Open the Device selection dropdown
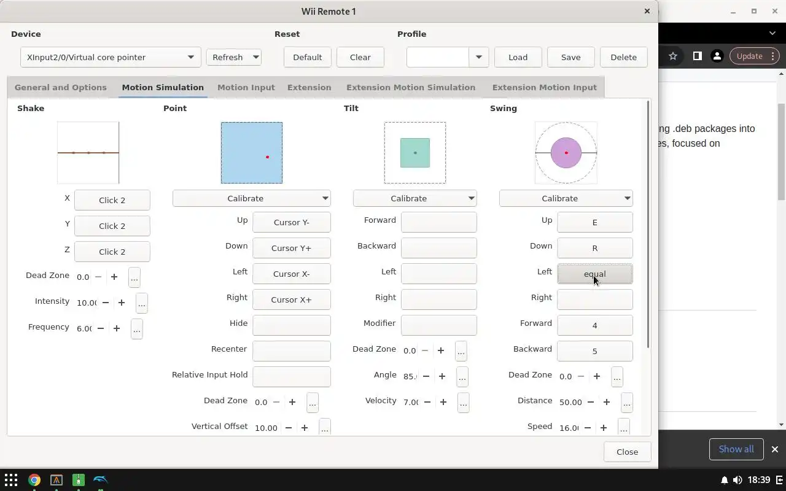This screenshot has width=786, height=491. pos(111,57)
